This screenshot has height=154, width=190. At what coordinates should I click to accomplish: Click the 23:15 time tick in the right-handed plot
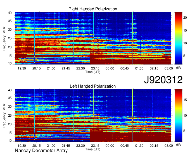pyautogui.click(x=95, y=68)
